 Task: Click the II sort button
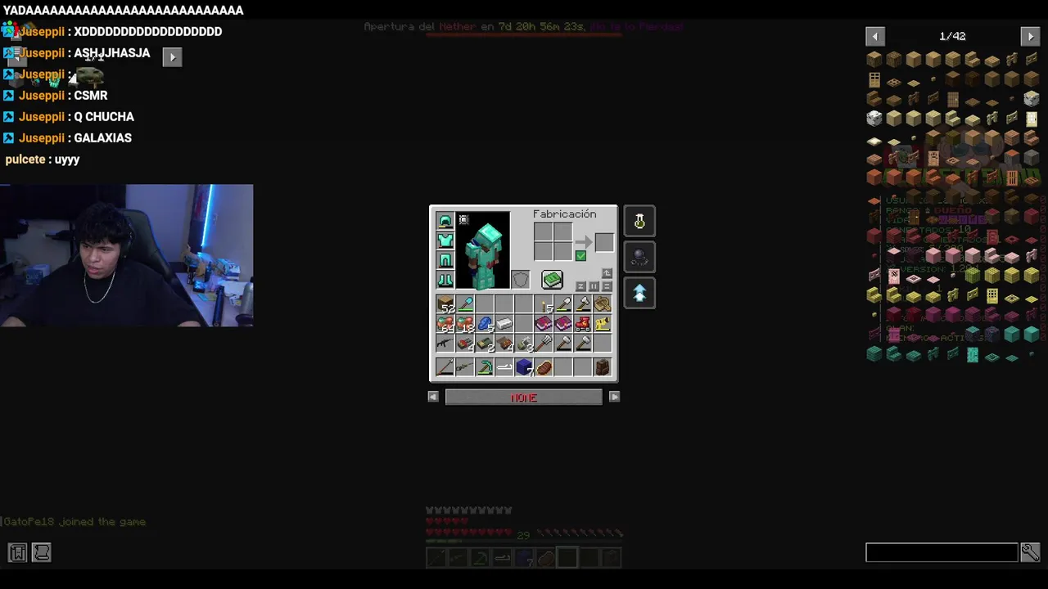[594, 286]
